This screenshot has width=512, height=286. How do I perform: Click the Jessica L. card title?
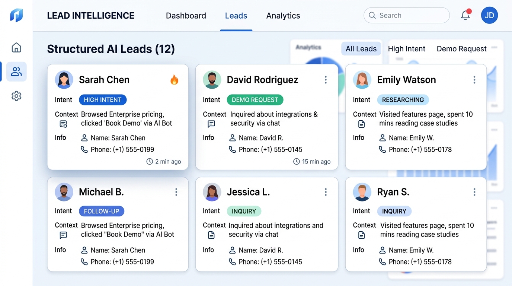(248, 192)
